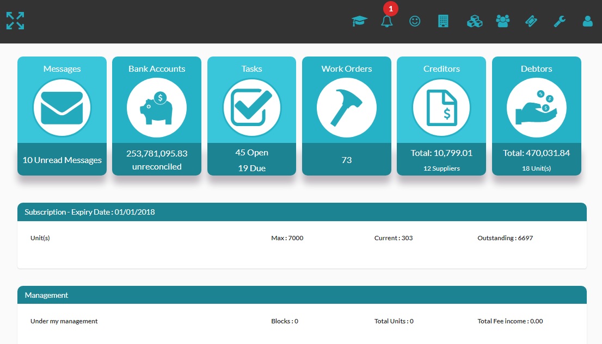Click the Creditors invoice icon
602x344 pixels.
tap(441, 107)
